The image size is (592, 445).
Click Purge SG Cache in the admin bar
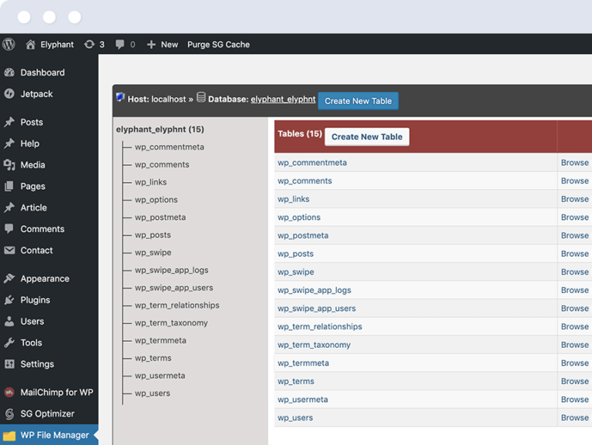pyautogui.click(x=218, y=45)
